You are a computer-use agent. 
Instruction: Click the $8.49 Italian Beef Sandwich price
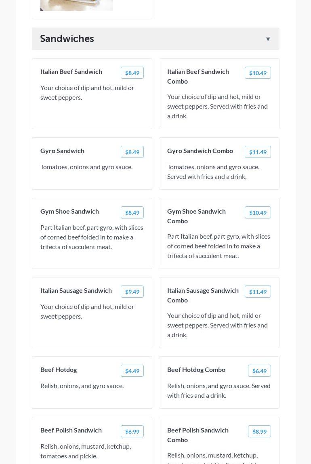(x=132, y=73)
